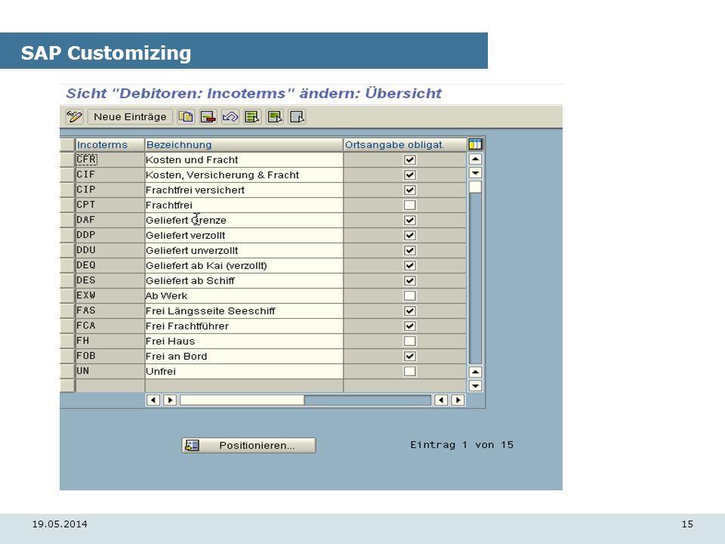The height and width of the screenshot is (544, 725).
Task: Uncheck Ortsangabe obligat. for DAF
Action: 409,220
